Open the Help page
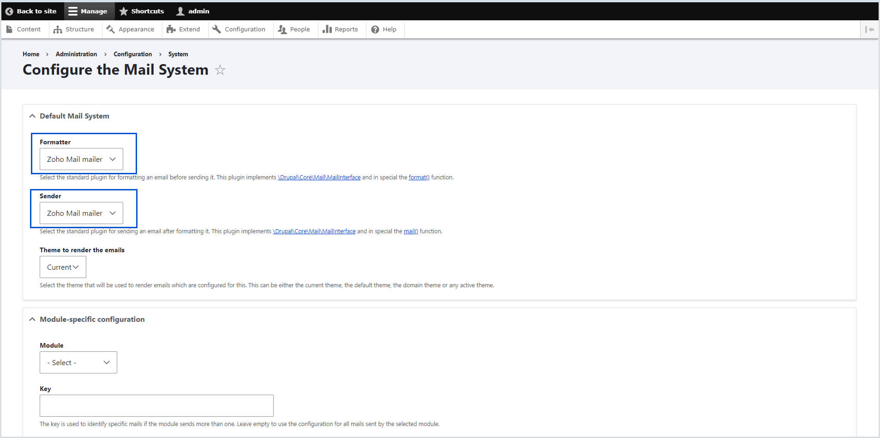The height and width of the screenshot is (438, 880). 384,29
